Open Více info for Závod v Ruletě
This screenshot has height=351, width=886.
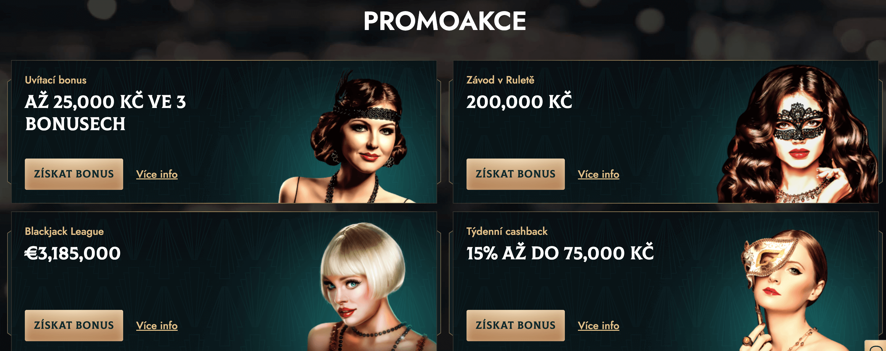[599, 174]
